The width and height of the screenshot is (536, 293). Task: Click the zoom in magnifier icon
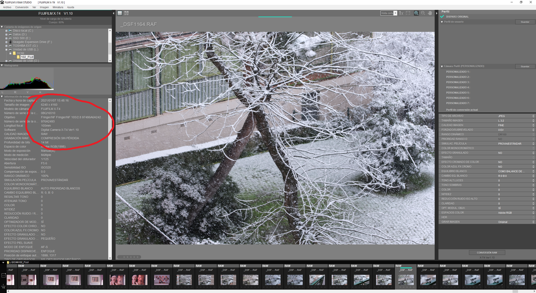416,13
